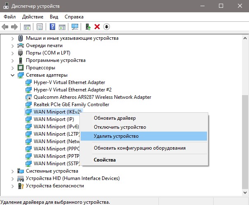Open Свойства from context menu
The width and height of the screenshot is (249, 205).
click(144, 160)
